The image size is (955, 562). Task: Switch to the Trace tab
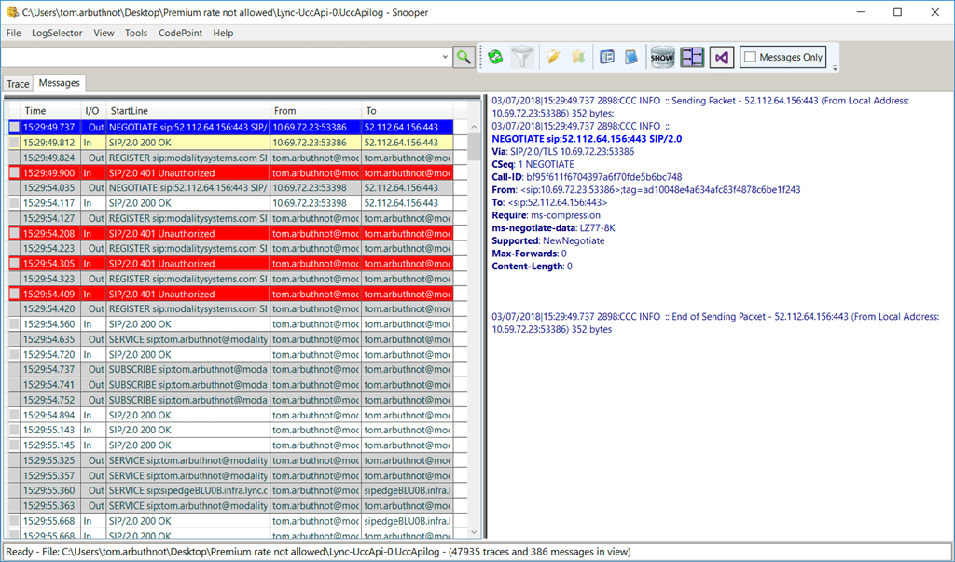pos(19,84)
